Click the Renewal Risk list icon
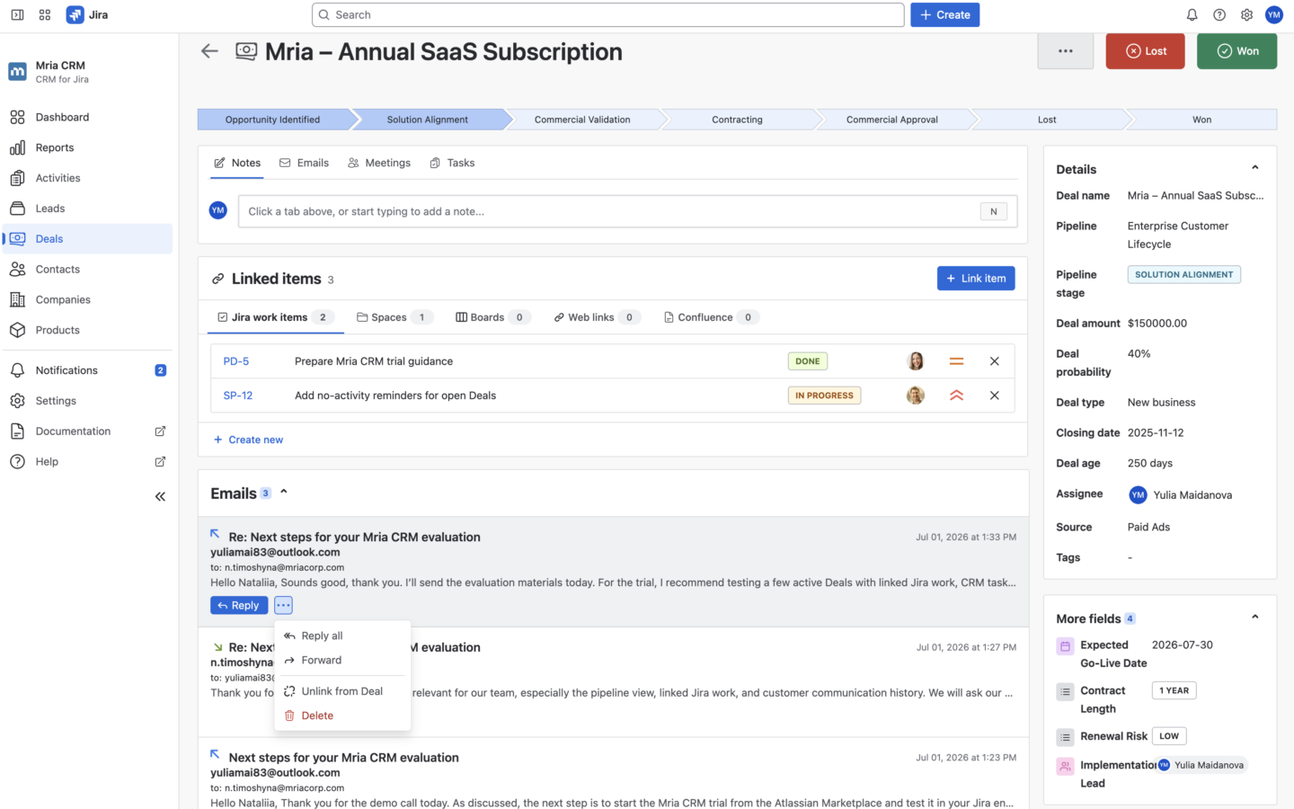Image resolution: width=1294 pixels, height=809 pixels. pyautogui.click(x=1065, y=737)
